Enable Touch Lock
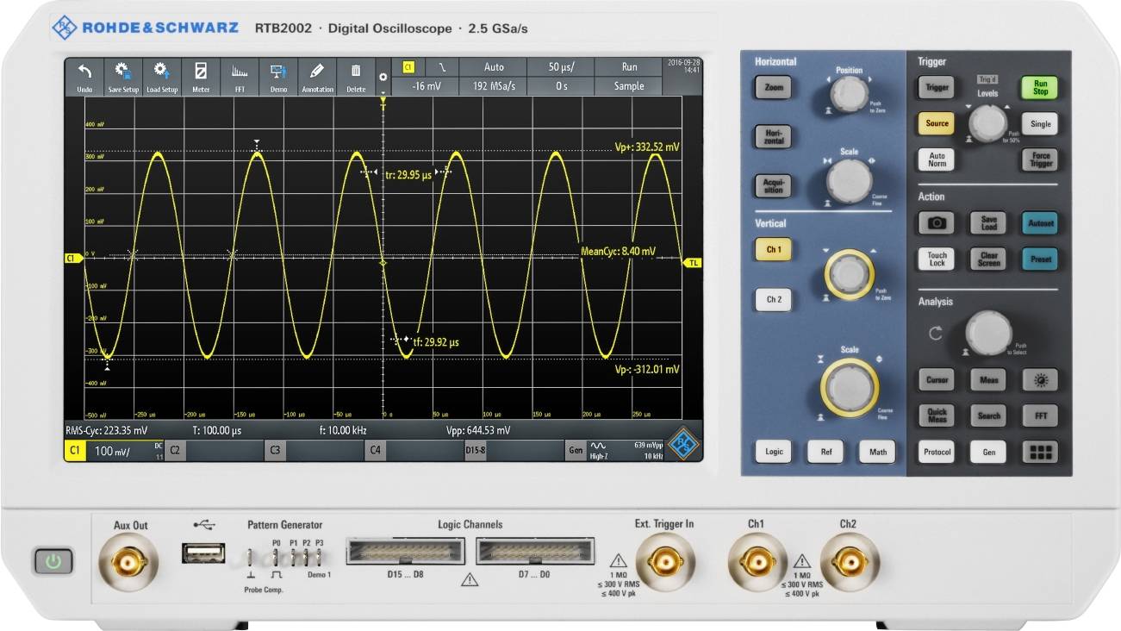 pyautogui.click(x=935, y=259)
